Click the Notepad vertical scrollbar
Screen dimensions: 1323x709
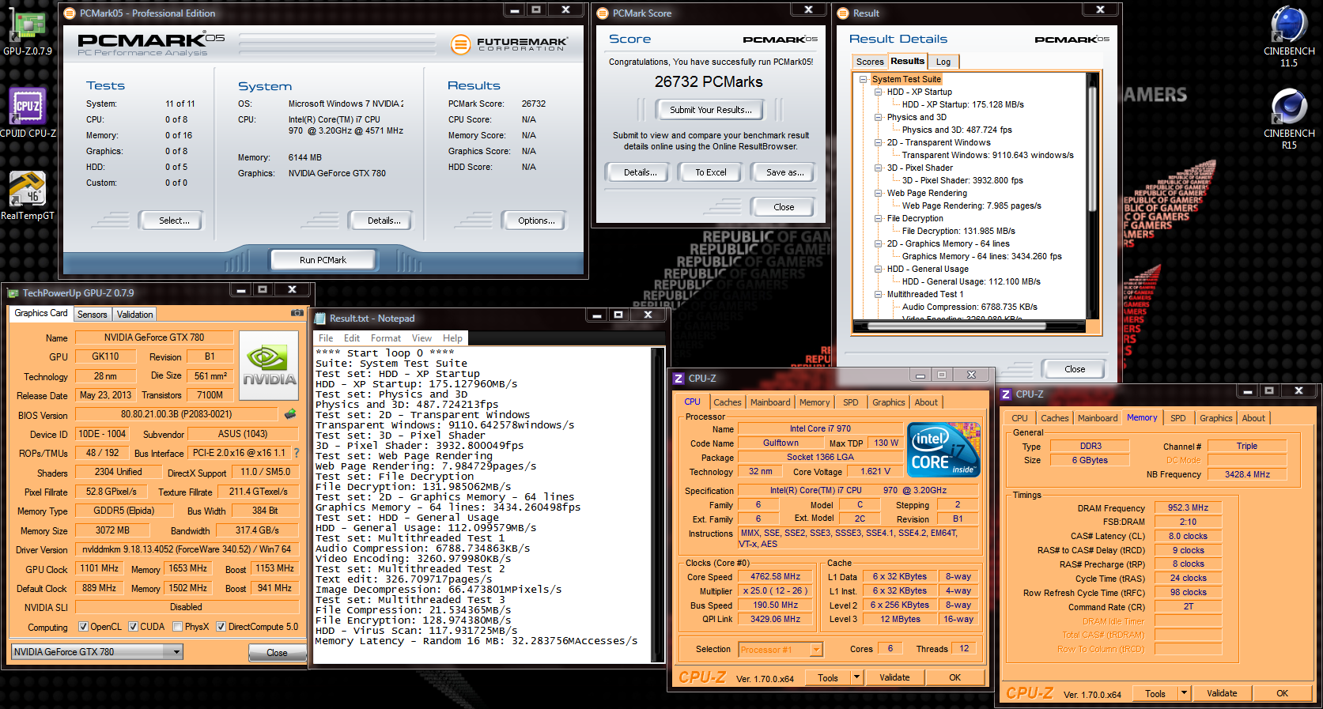click(x=656, y=504)
